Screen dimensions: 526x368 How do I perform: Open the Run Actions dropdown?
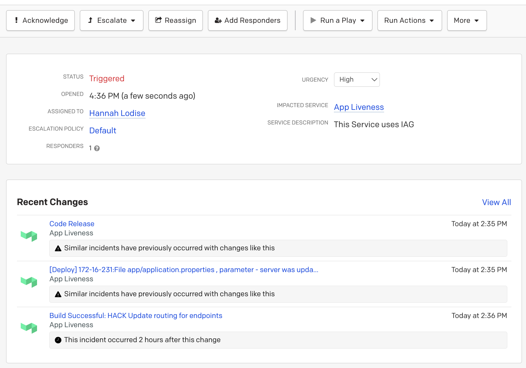pos(409,20)
